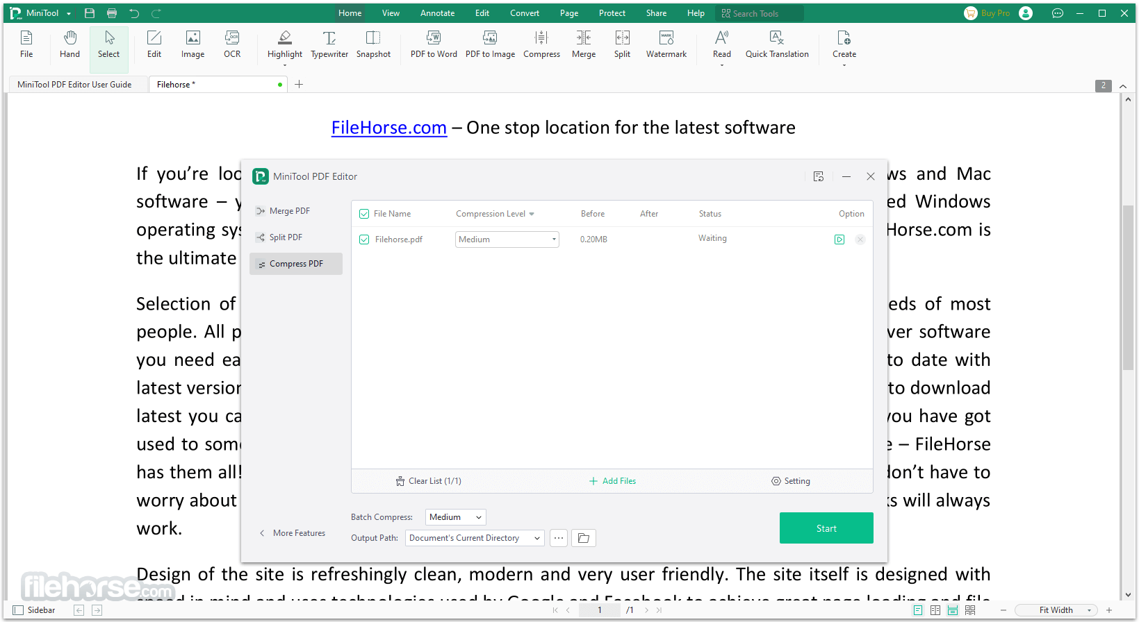Open Quick Translation

777,44
